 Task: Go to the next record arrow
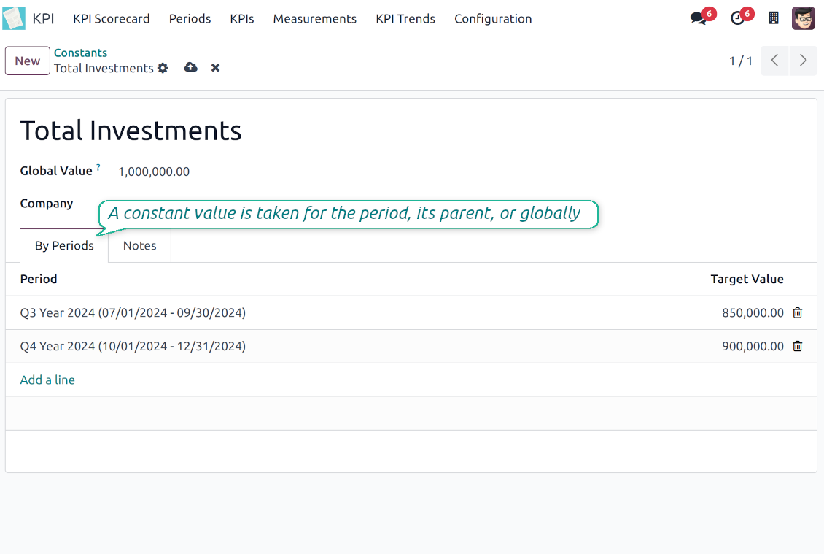click(x=803, y=61)
